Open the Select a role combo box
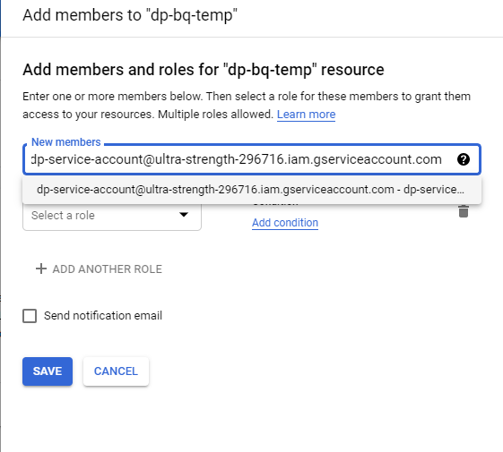This screenshot has height=452, width=503. click(x=112, y=216)
